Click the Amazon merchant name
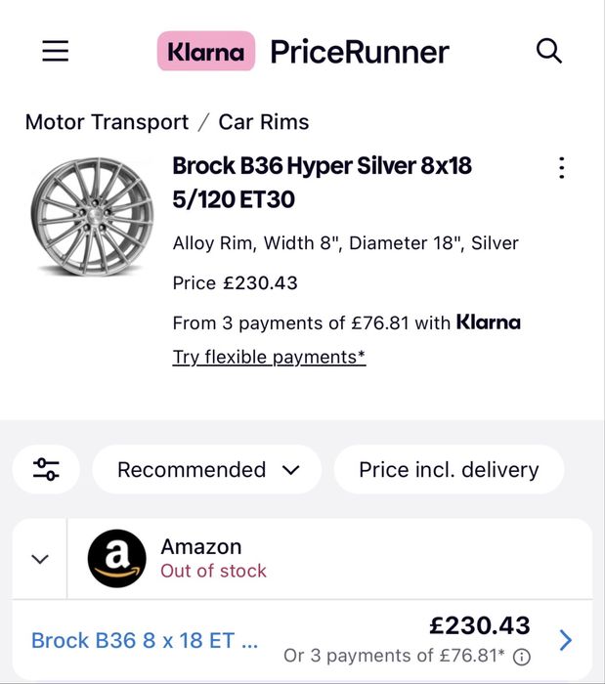Image resolution: width=605 pixels, height=684 pixels. click(x=200, y=546)
